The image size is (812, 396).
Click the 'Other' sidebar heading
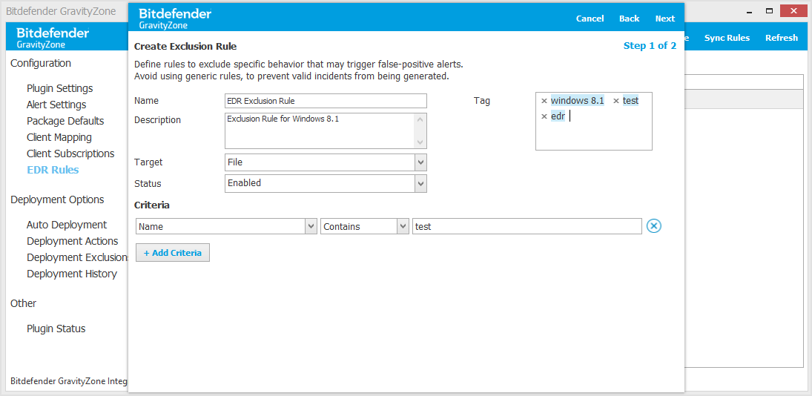pos(23,303)
